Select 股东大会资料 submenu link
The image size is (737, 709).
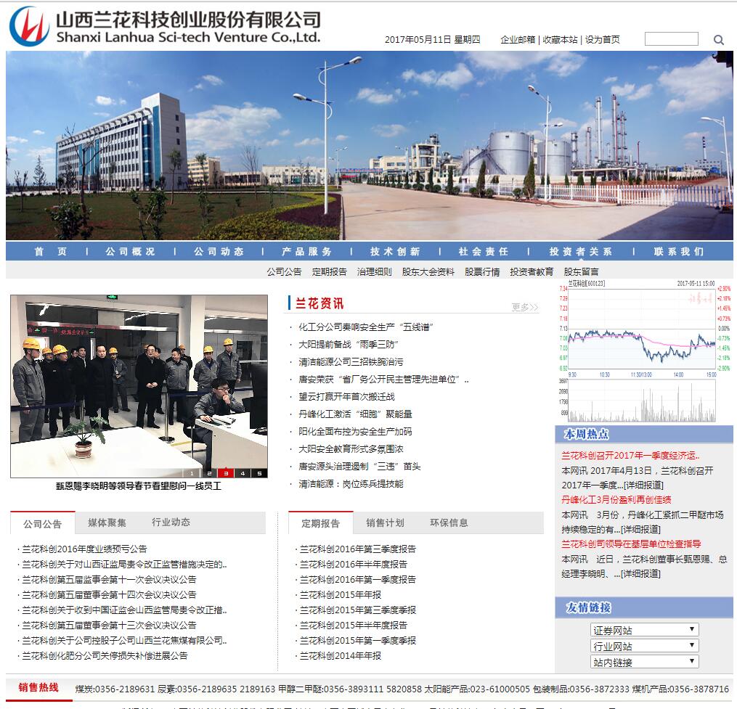click(x=428, y=271)
